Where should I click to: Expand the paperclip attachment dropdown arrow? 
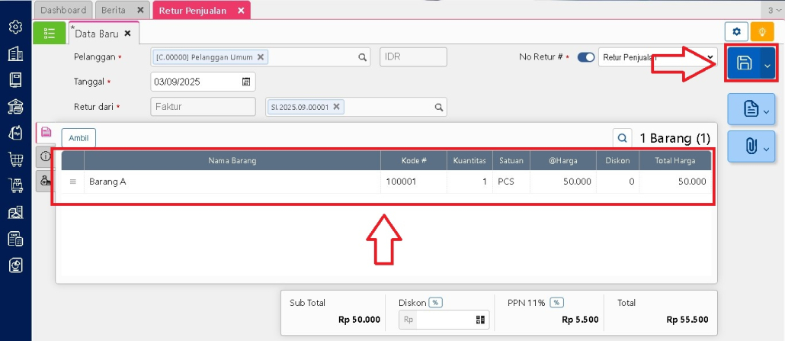click(766, 146)
